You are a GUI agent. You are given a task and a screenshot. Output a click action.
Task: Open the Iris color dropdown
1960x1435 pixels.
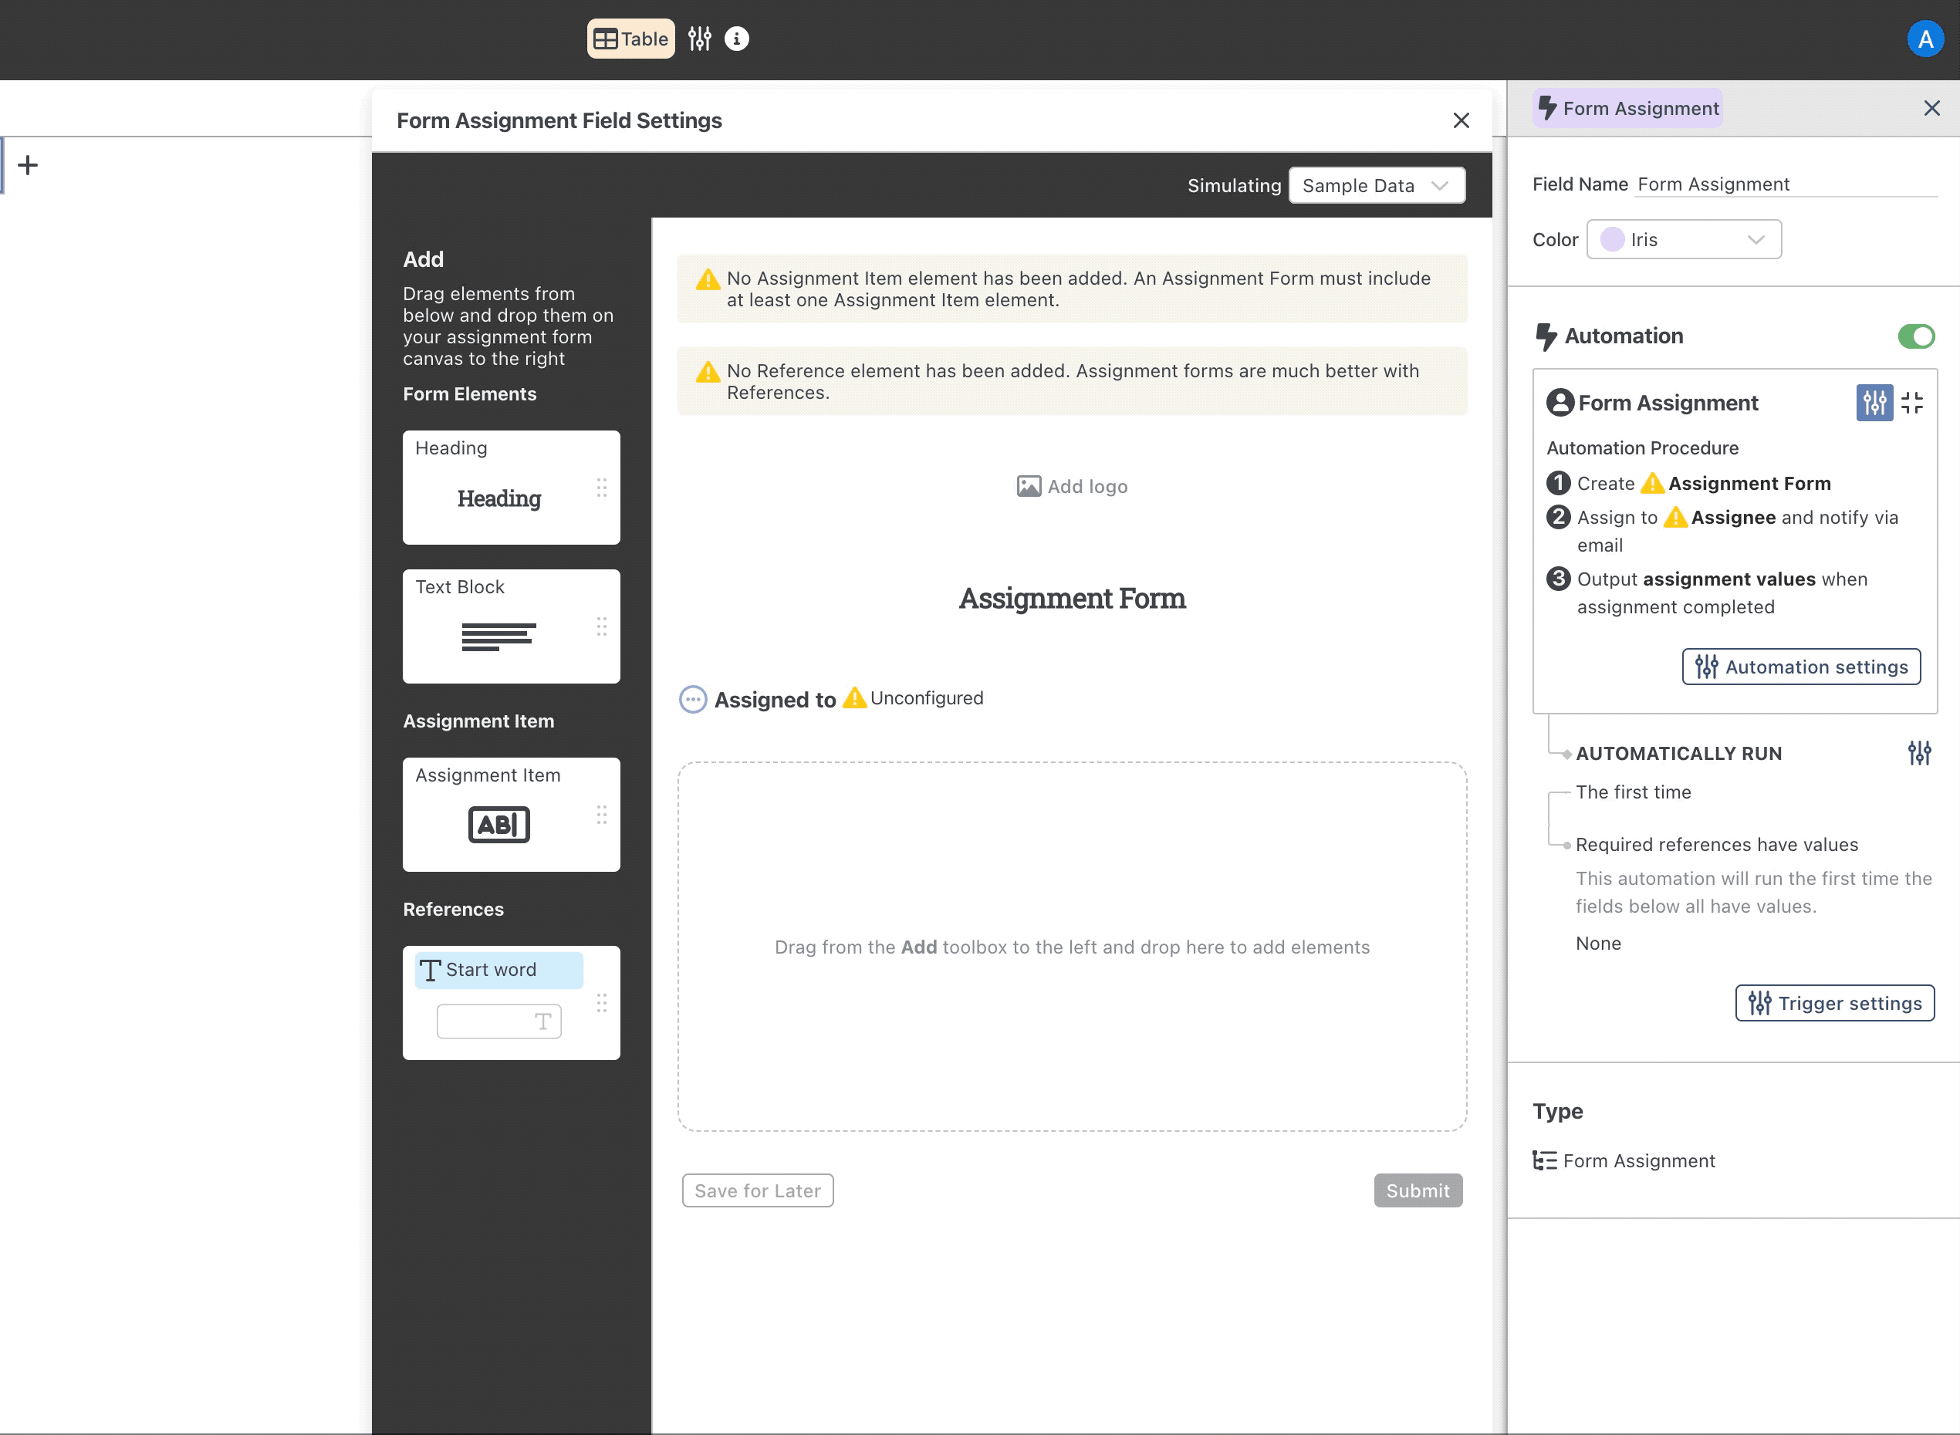pyautogui.click(x=1684, y=240)
